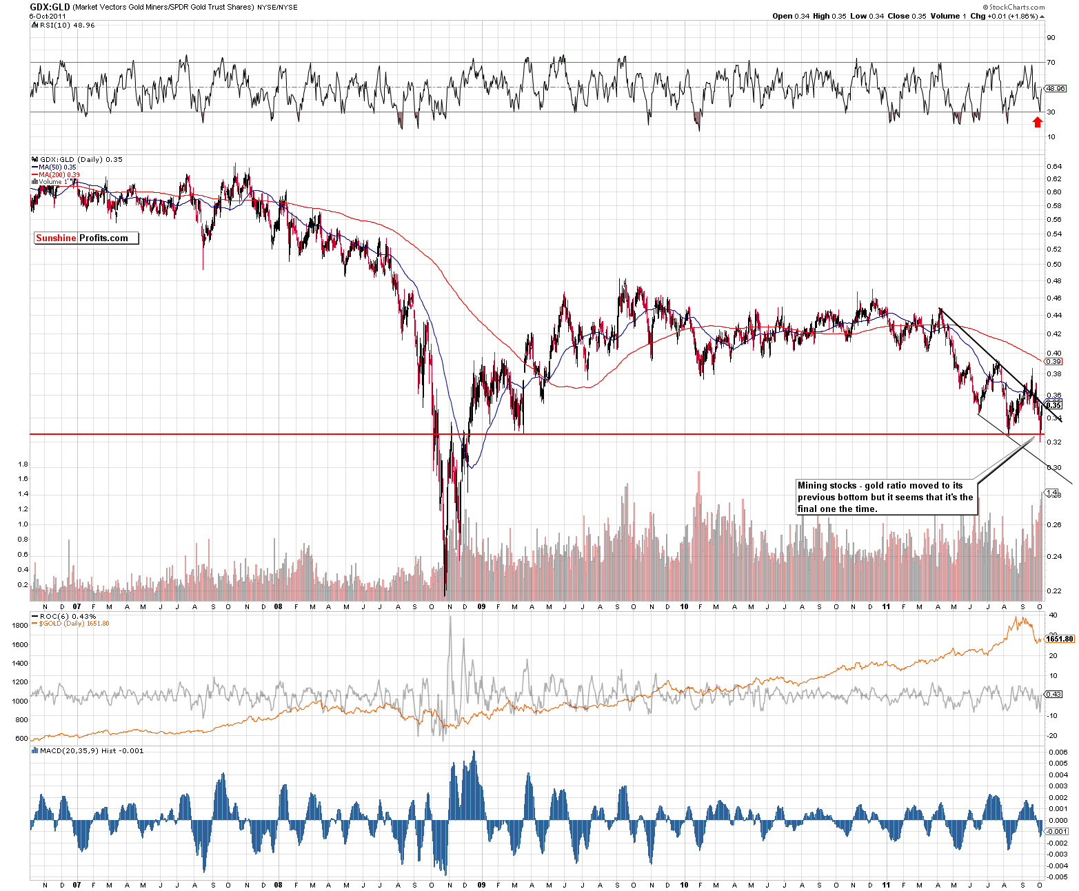This screenshot has width=1079, height=891.
Task: Click the 0.43 ROC value tag
Action: 1053,694
